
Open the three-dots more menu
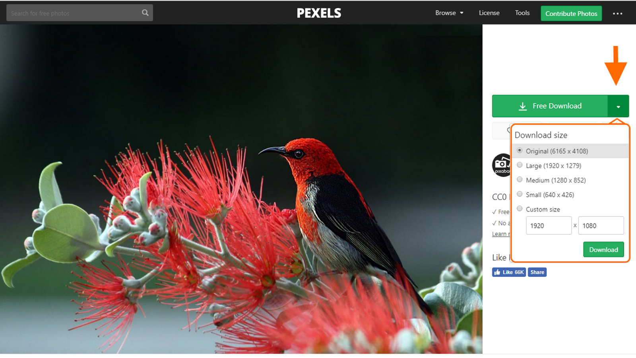coord(617,14)
